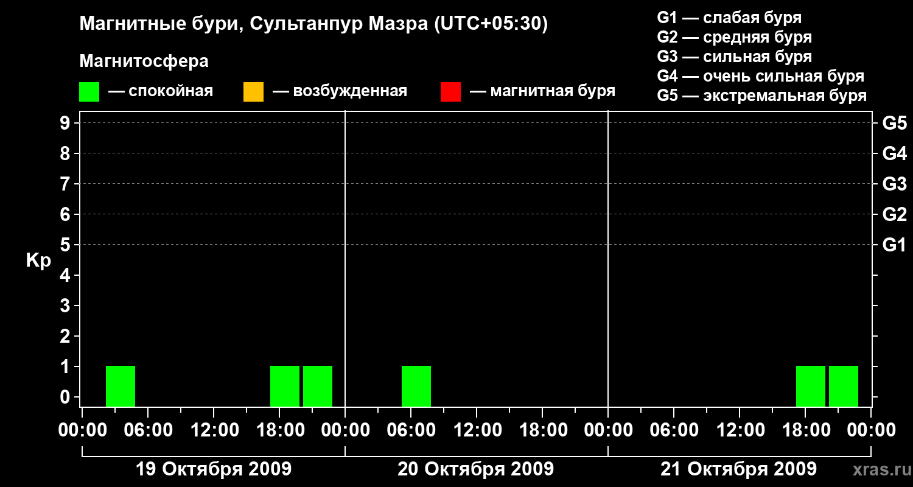This screenshot has height=487, width=913.
Task: Click the red «магнитная буря» legend swatch
Action: tap(450, 91)
